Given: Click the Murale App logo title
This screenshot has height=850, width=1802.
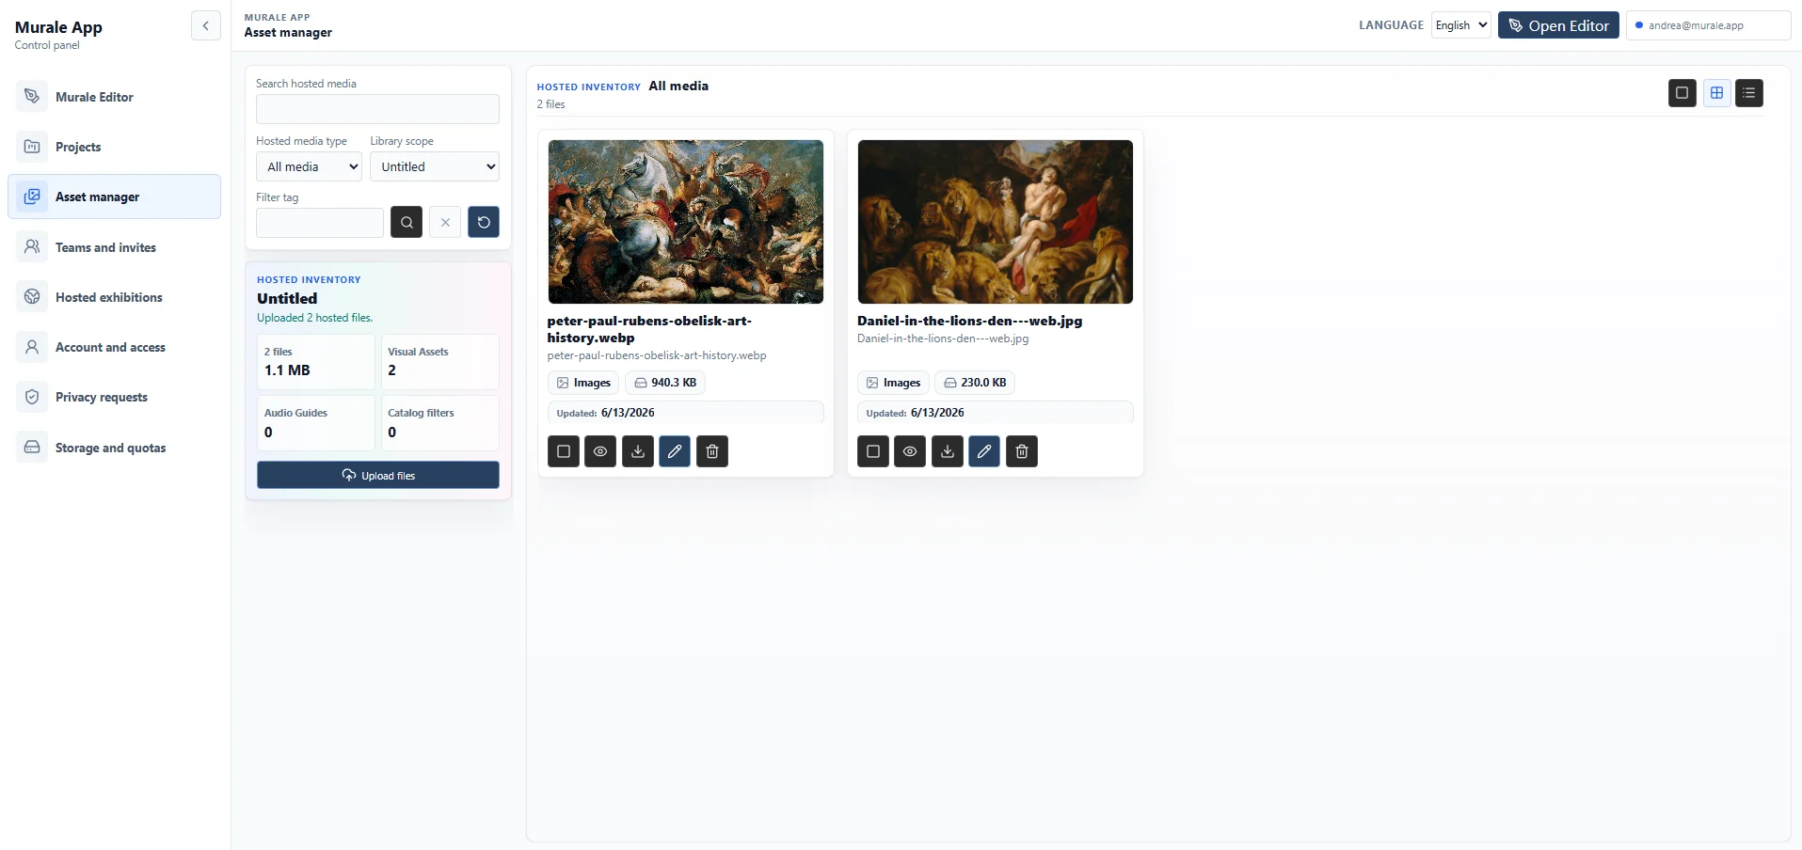Looking at the screenshot, I should (x=58, y=27).
